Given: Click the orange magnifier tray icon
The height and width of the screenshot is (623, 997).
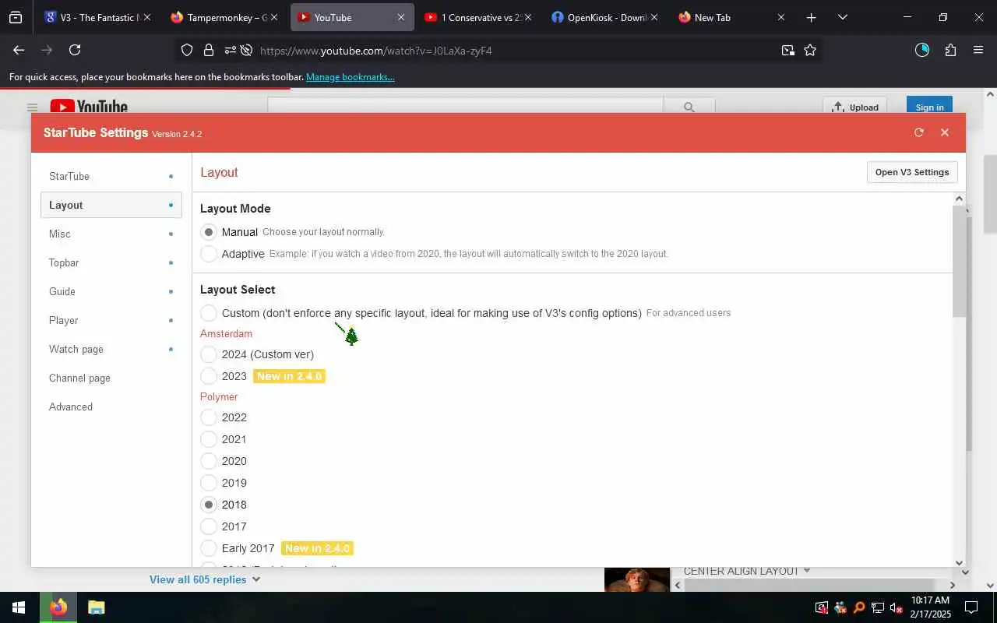Looking at the screenshot, I should coord(858,607).
